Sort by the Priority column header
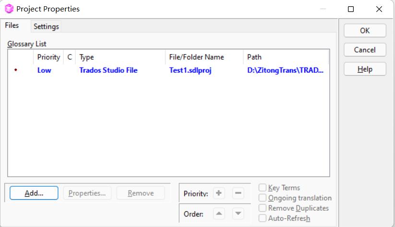Viewport: 395px width, 227px height. [x=48, y=57]
